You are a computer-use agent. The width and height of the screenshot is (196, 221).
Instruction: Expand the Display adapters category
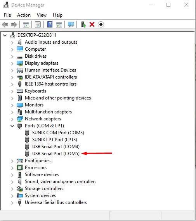pyautogui.click(x=12, y=63)
